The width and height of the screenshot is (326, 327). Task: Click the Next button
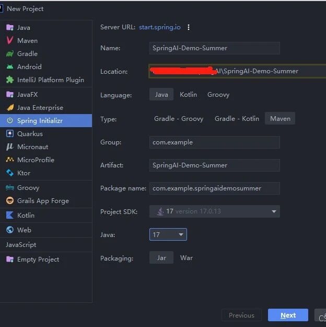point(288,315)
